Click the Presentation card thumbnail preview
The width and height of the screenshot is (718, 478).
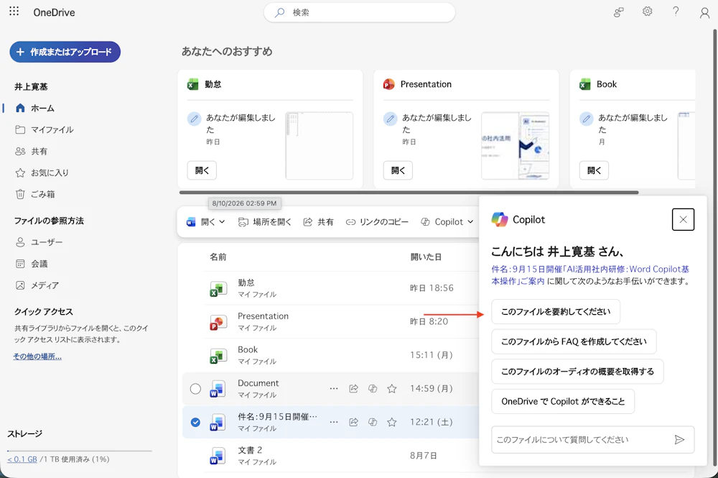515,146
